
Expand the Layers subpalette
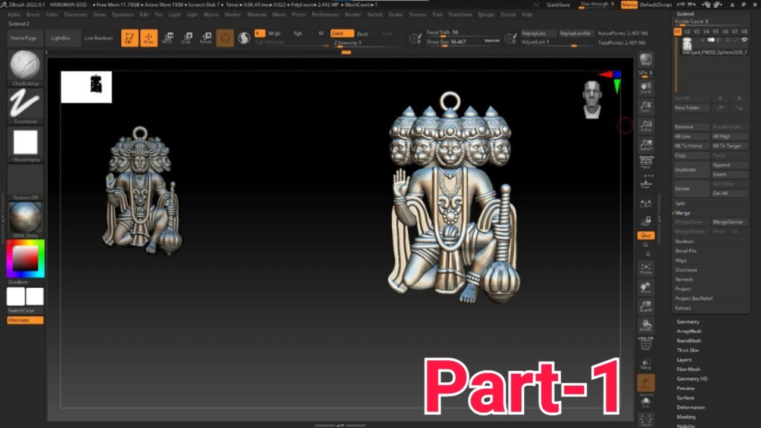684,360
